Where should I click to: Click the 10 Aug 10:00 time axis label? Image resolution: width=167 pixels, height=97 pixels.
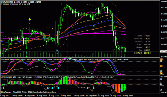click(x=103, y=95)
